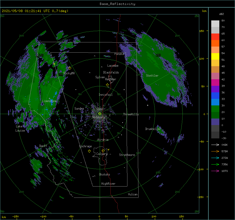
Task: Click the Sylvan label
Action: click(x=100, y=77)
